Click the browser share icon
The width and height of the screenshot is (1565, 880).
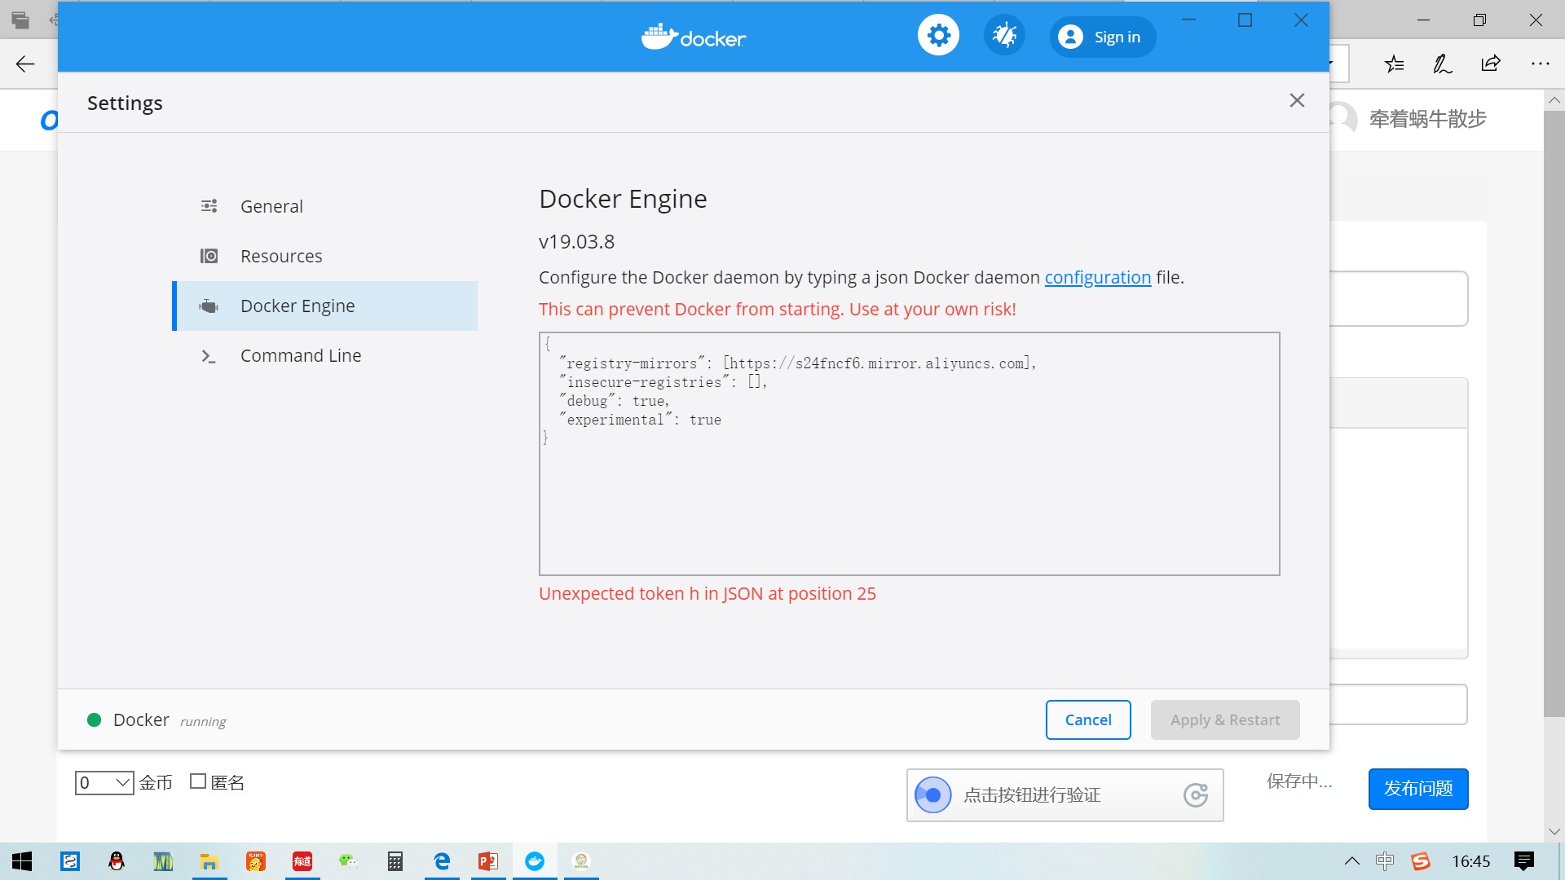1491,64
